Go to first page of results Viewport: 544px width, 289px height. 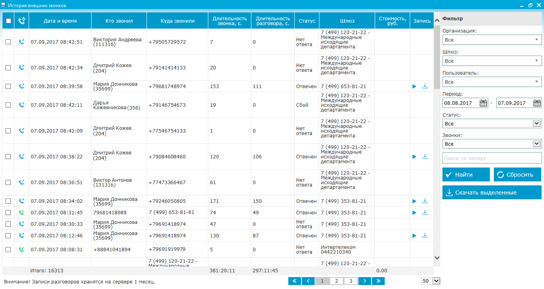pos(294,281)
